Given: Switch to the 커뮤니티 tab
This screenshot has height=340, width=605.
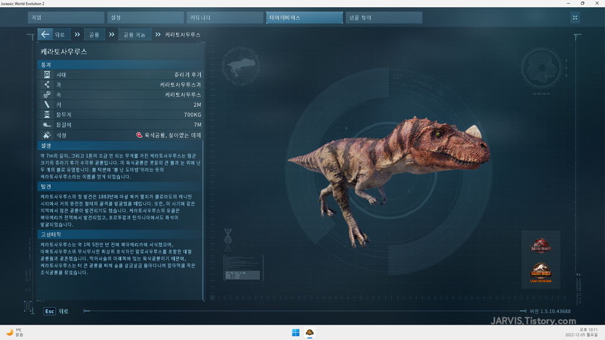Looking at the screenshot, I should pos(225,18).
